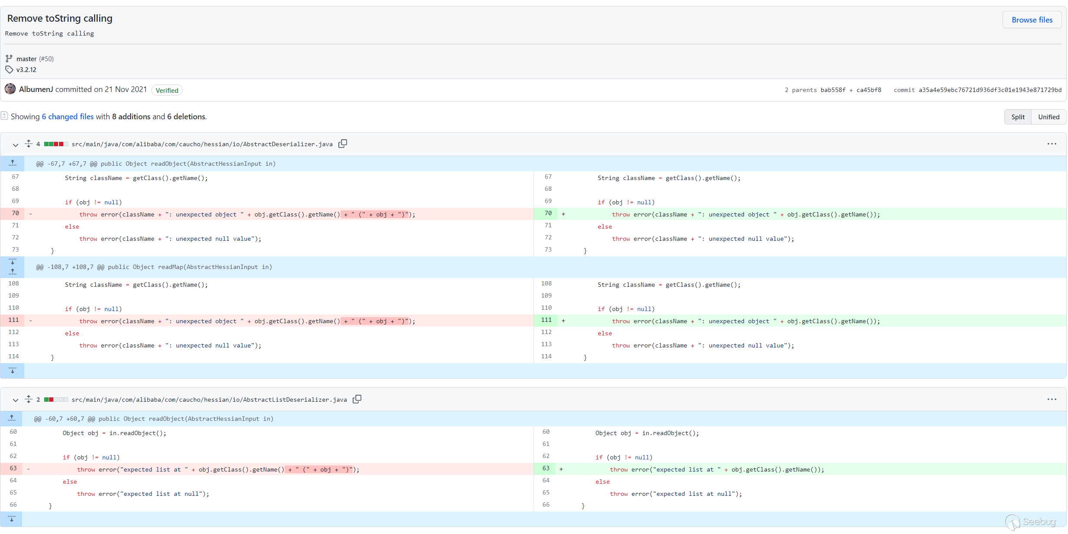The image size is (1068, 534).
Task: Click Browse files button
Action: tap(1032, 20)
